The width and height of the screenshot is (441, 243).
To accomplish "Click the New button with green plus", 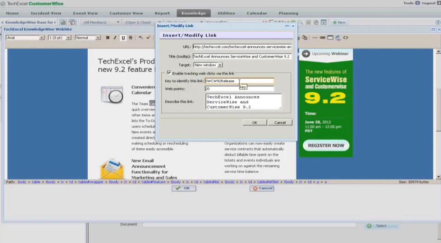I will click(x=339, y=22).
